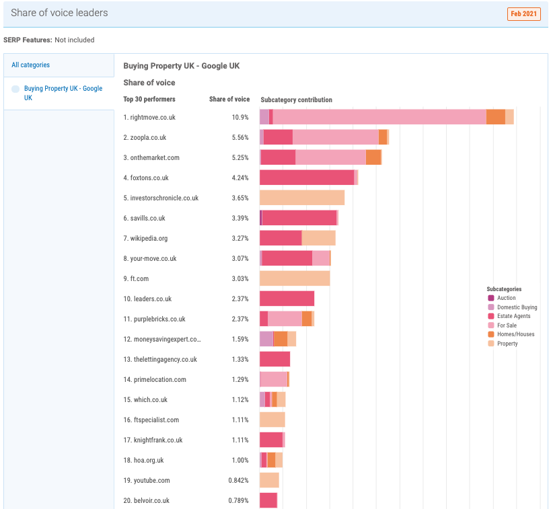Click the Homes/Houses segment of rightmove bar
This screenshot has height=509, width=551.
496,117
